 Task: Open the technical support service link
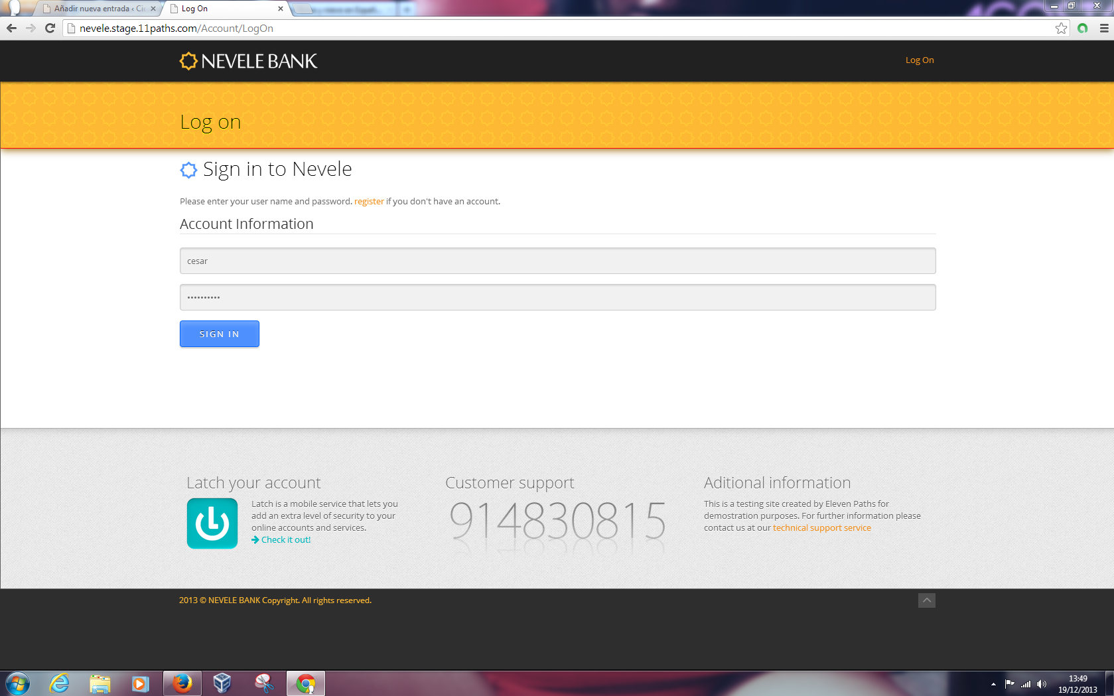click(821, 527)
